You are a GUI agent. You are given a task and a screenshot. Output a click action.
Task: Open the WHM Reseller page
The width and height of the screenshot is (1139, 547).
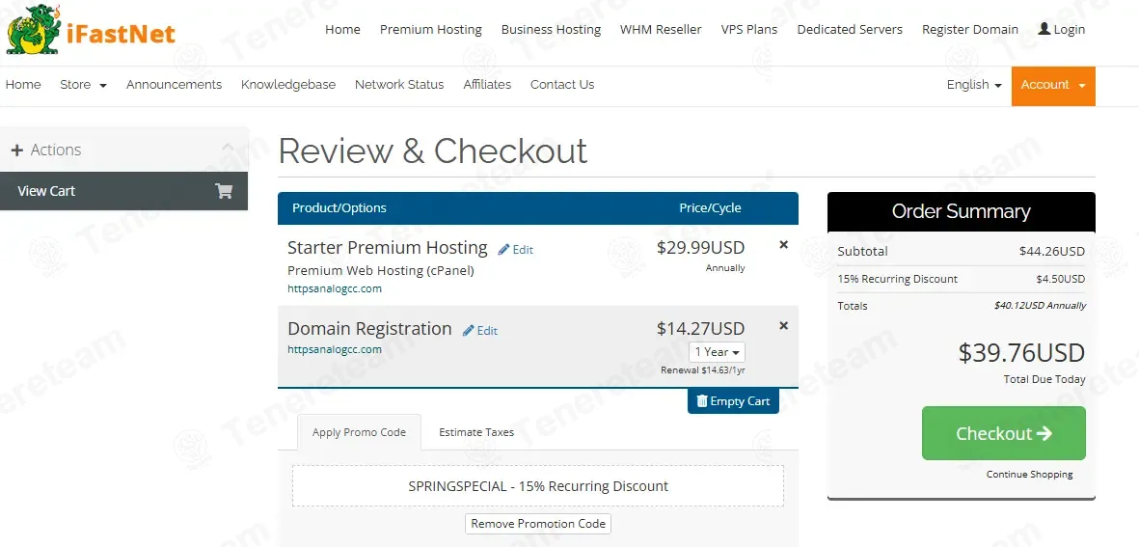click(661, 29)
